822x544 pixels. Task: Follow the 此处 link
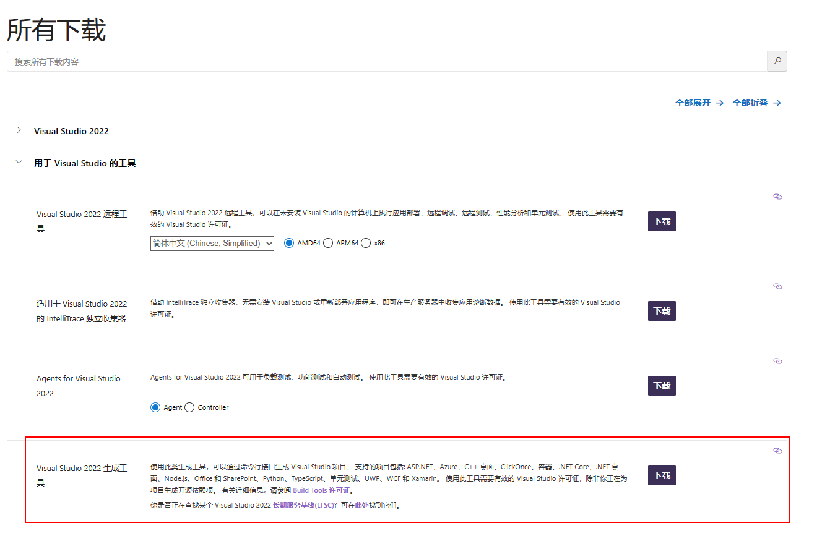pyautogui.click(x=362, y=505)
